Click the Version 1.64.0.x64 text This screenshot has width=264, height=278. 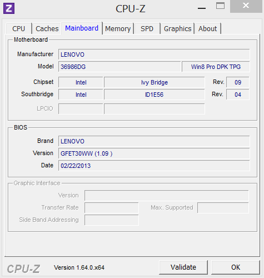(x=79, y=267)
